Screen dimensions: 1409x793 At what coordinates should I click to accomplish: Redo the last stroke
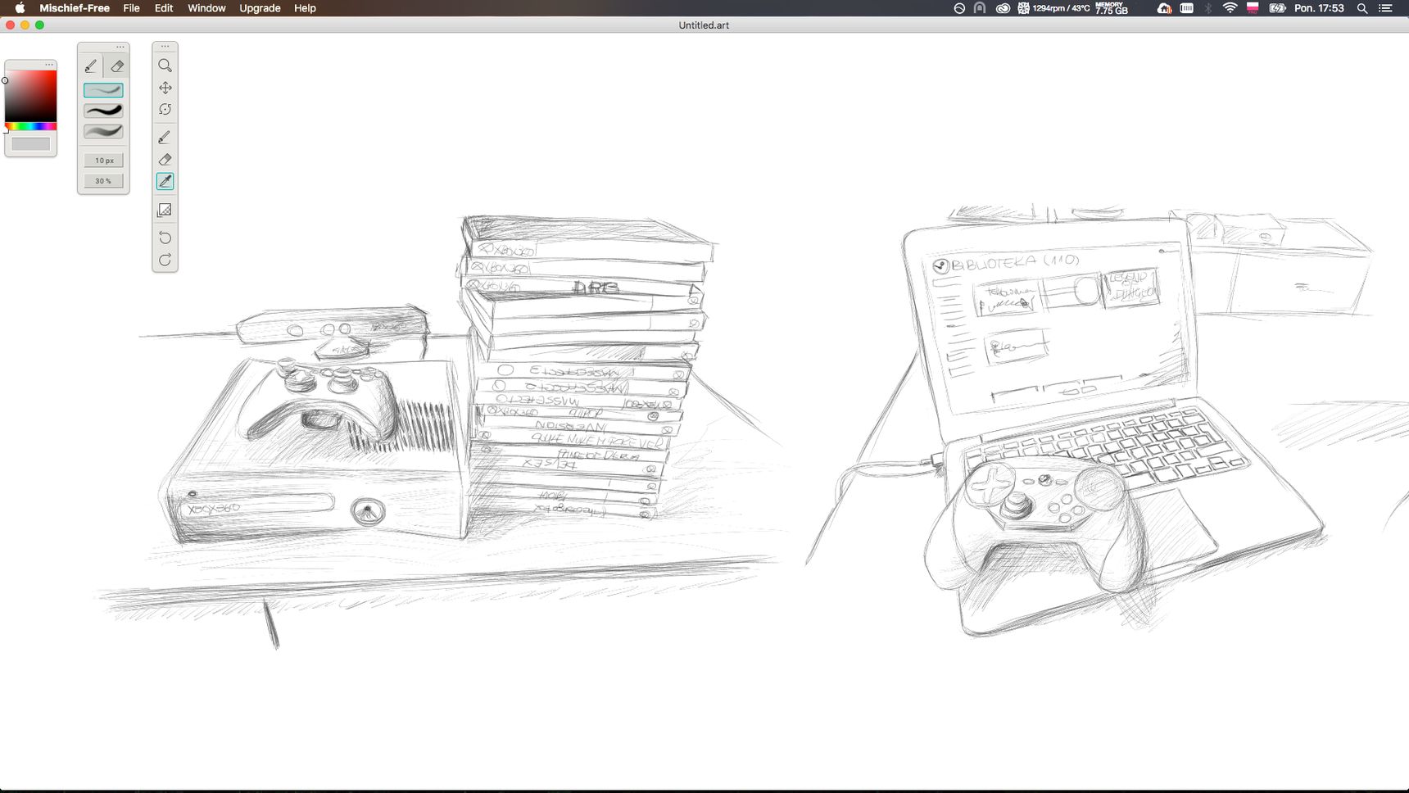(165, 260)
